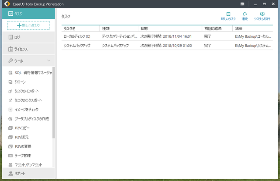Click the テープ管理 tape icon
Screen dimensions: 280x181
tap(10, 156)
